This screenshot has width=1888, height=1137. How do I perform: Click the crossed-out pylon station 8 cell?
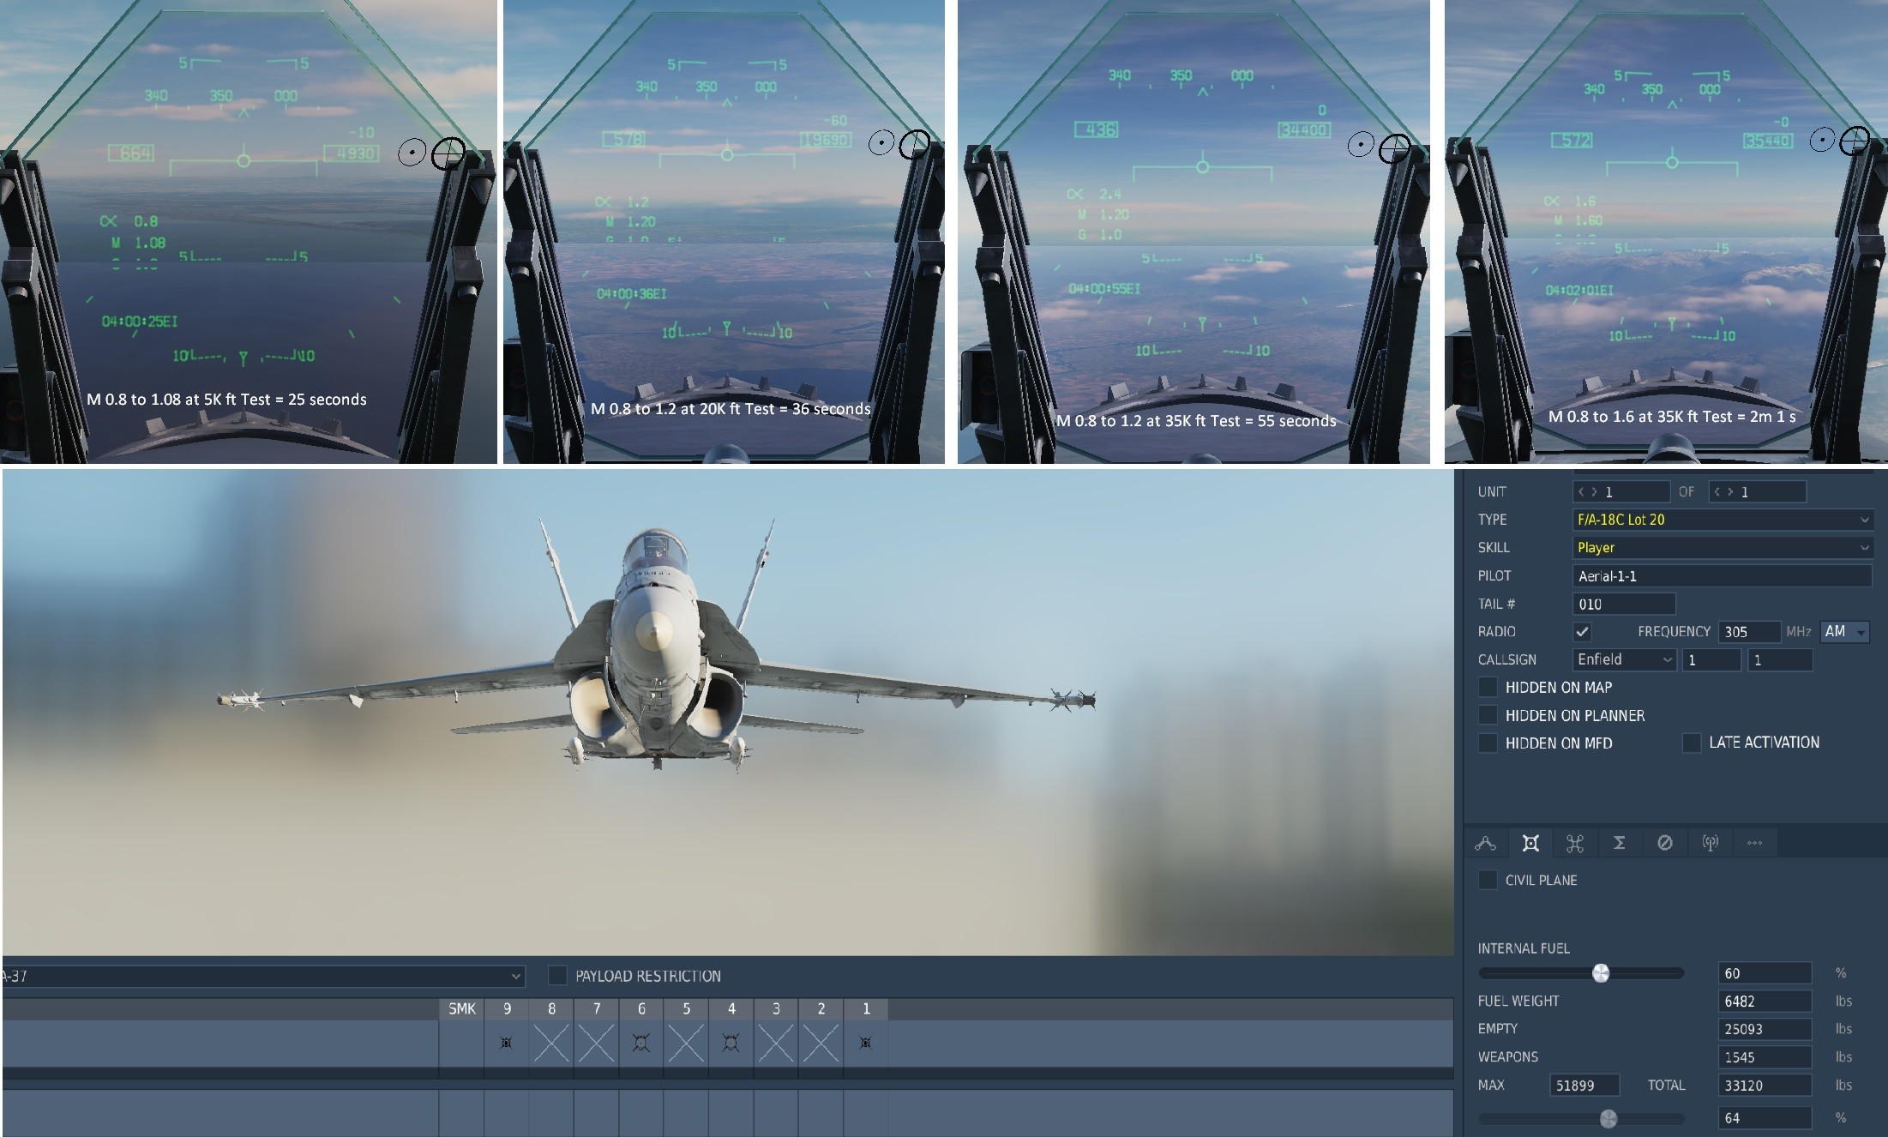(x=551, y=1043)
